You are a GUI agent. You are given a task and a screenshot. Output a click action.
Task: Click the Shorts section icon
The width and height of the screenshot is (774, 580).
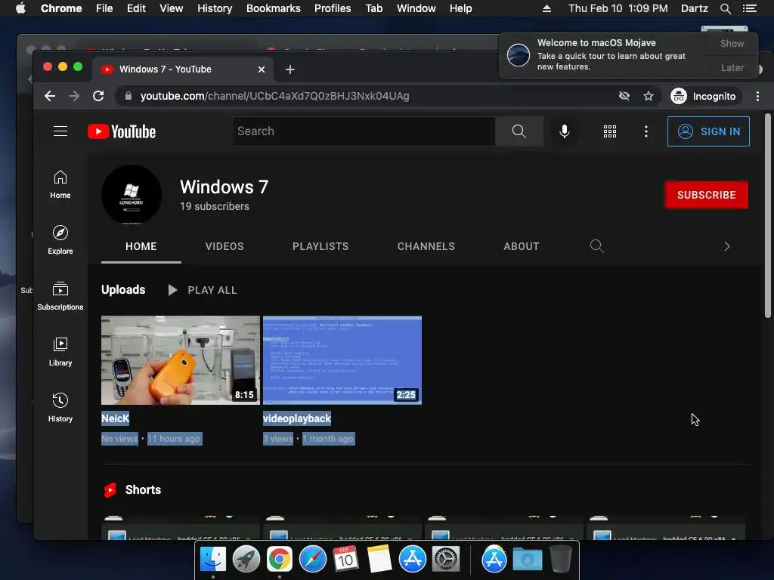(110, 489)
